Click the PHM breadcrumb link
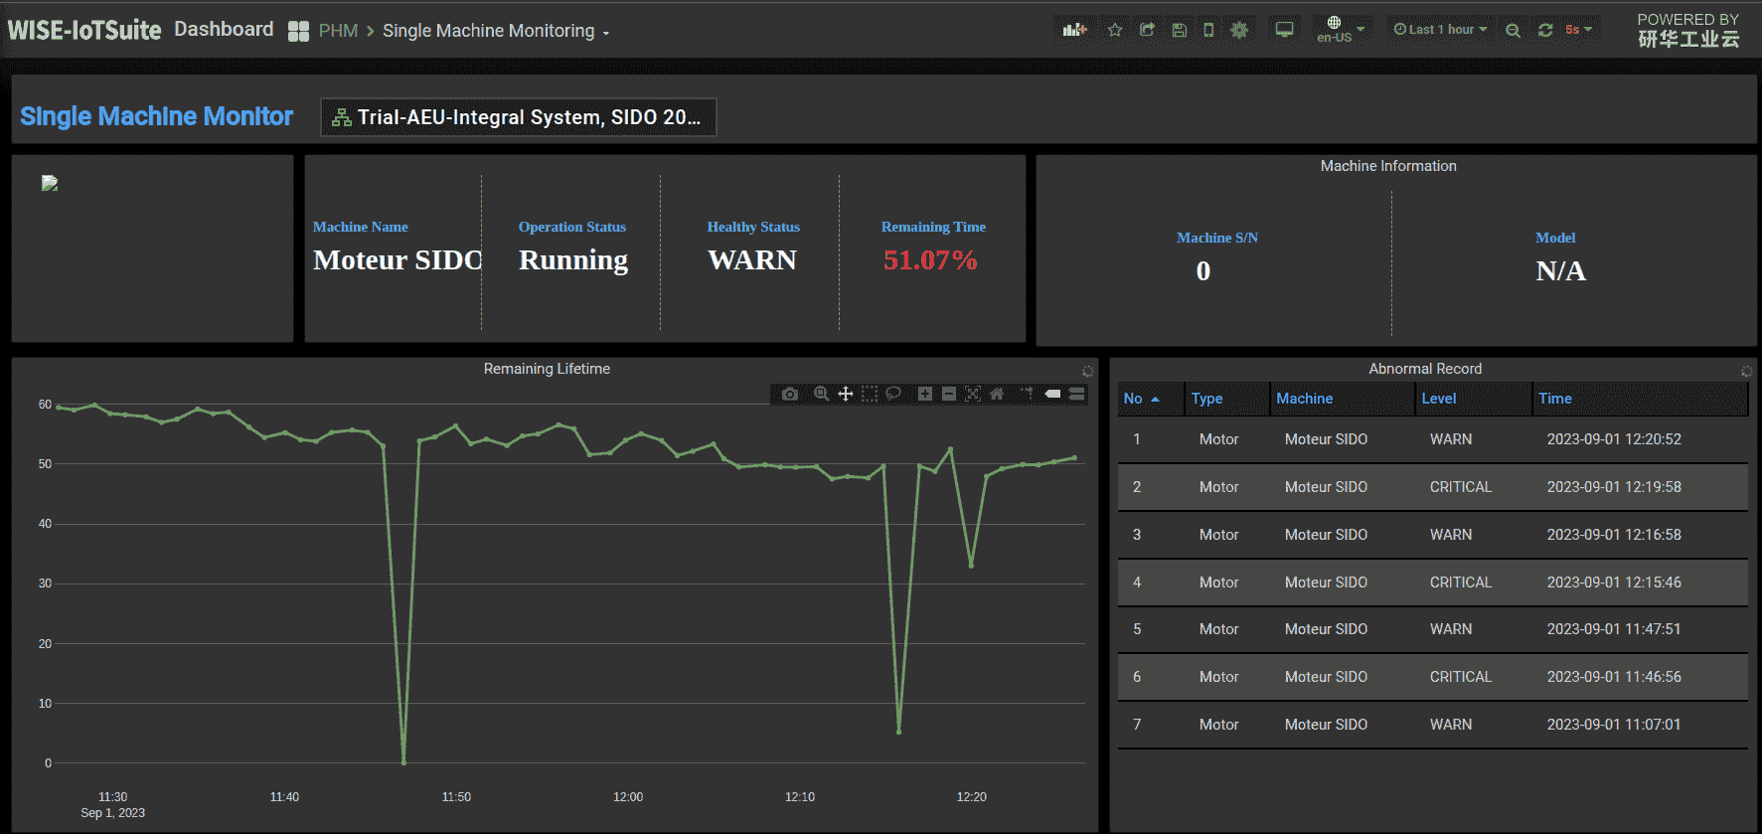Screen dimensions: 1762x834 point(338,31)
